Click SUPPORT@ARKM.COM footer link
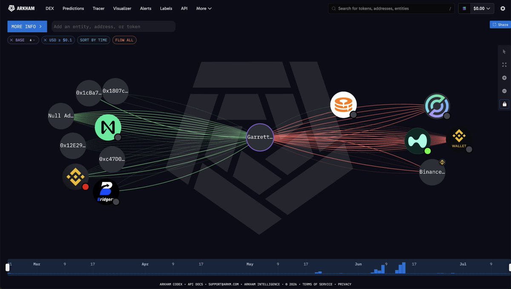This screenshot has width=511, height=289. 223,284
